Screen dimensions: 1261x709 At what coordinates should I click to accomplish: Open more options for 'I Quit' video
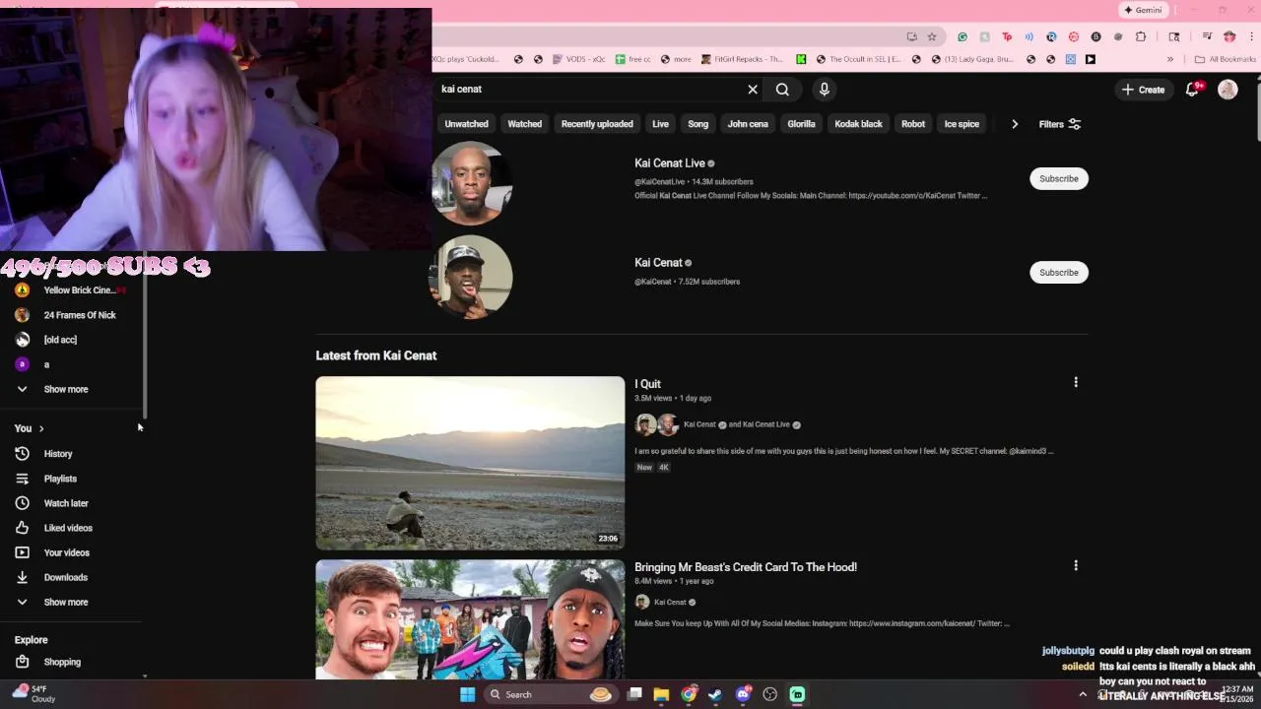coord(1076,382)
